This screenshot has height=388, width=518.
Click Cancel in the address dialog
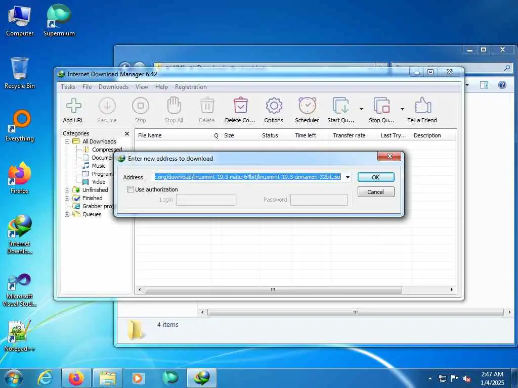click(376, 191)
